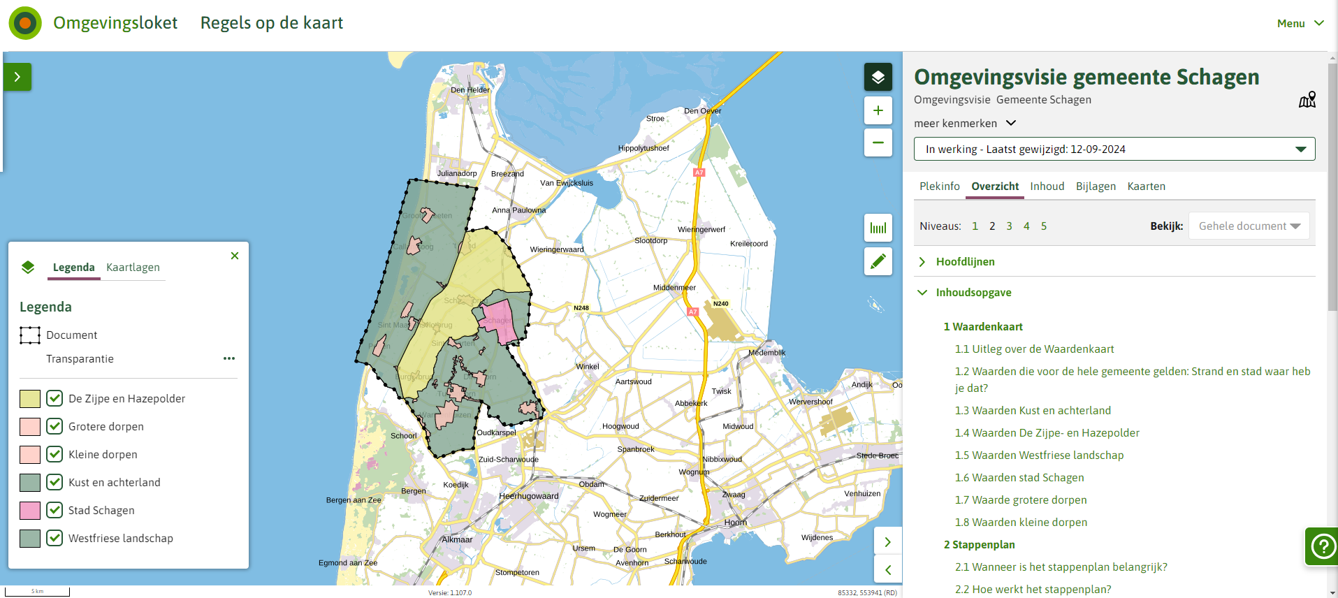Toggle Westfriese landschap checkbox
The height and width of the screenshot is (598, 1338).
[54, 538]
